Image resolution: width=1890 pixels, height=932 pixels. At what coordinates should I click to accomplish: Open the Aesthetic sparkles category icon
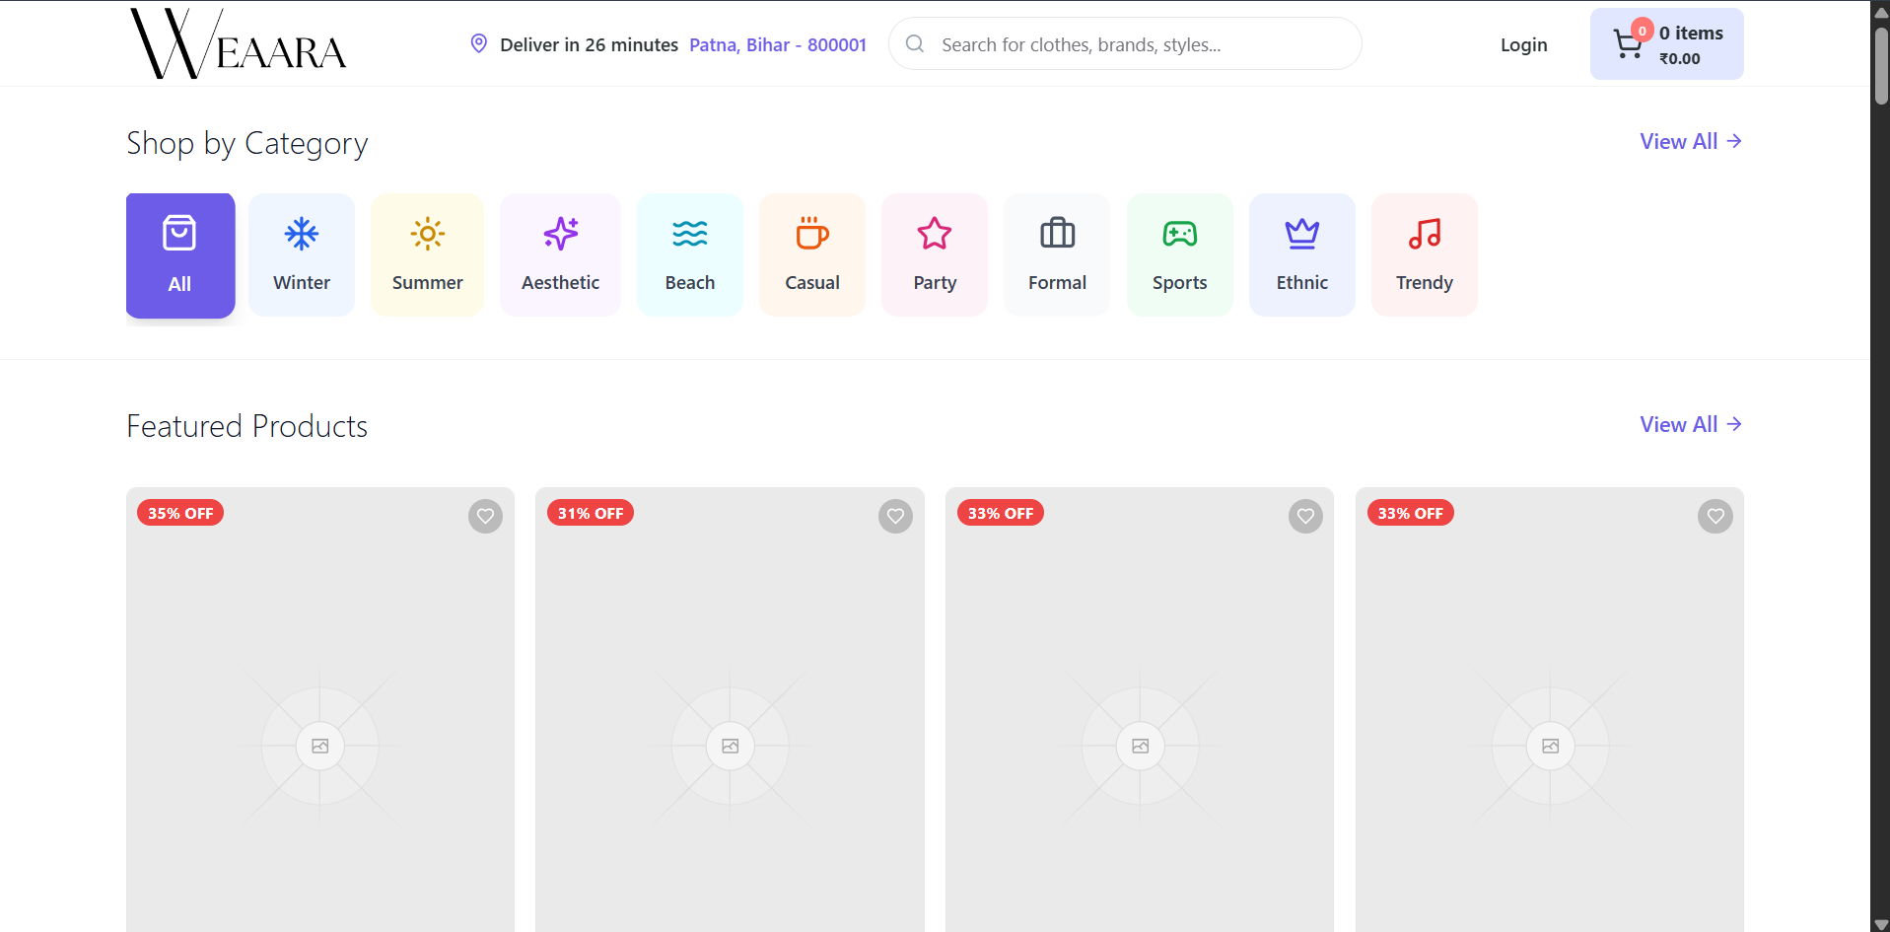pos(560,234)
